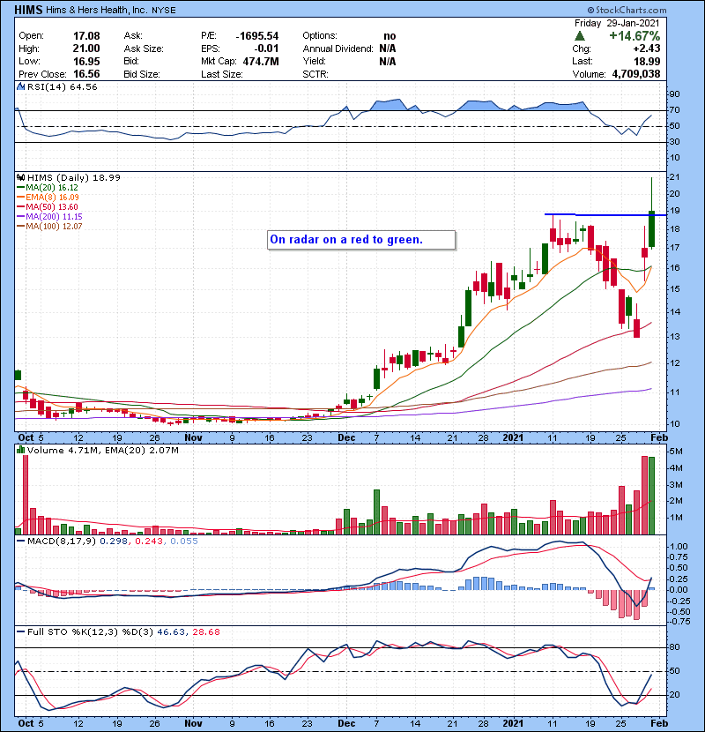Screen dimensions: 705x732
Task: Click the Last Size label
Action: point(221,74)
